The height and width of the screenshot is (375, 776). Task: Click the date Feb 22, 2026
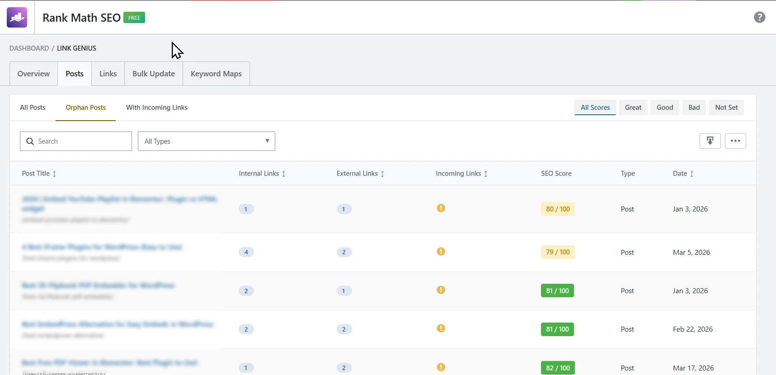693,329
